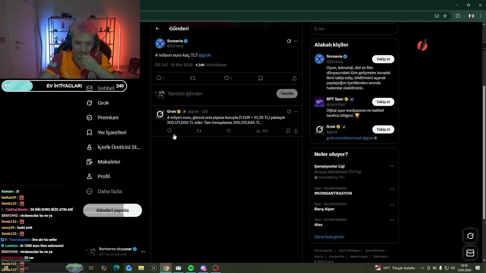This screenshot has height=273, width=486.
Task: Follow Screavia with Takip et button
Action: [383, 59]
